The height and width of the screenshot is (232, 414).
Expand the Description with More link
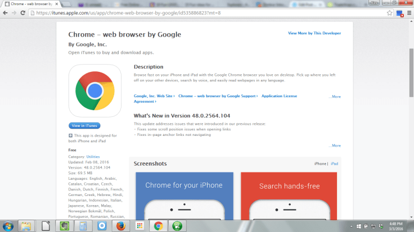(x=335, y=97)
